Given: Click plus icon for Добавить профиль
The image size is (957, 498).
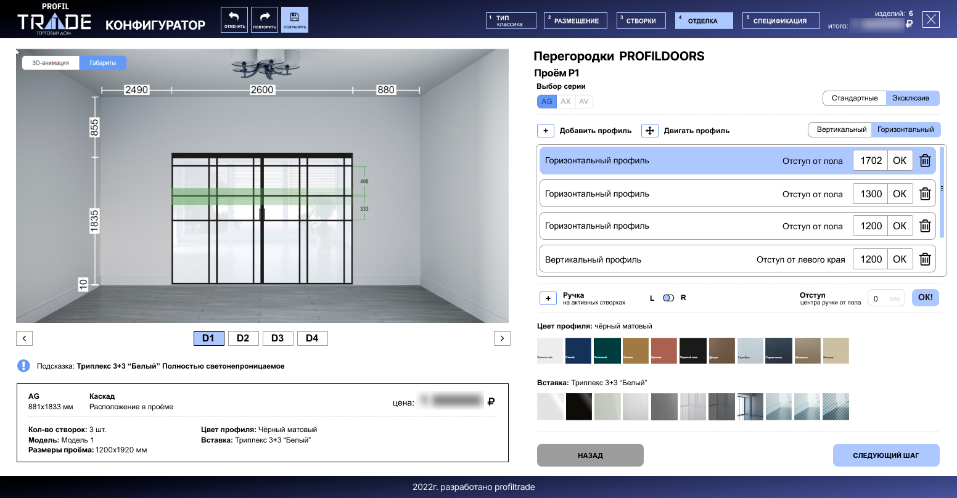Looking at the screenshot, I should tap(546, 131).
